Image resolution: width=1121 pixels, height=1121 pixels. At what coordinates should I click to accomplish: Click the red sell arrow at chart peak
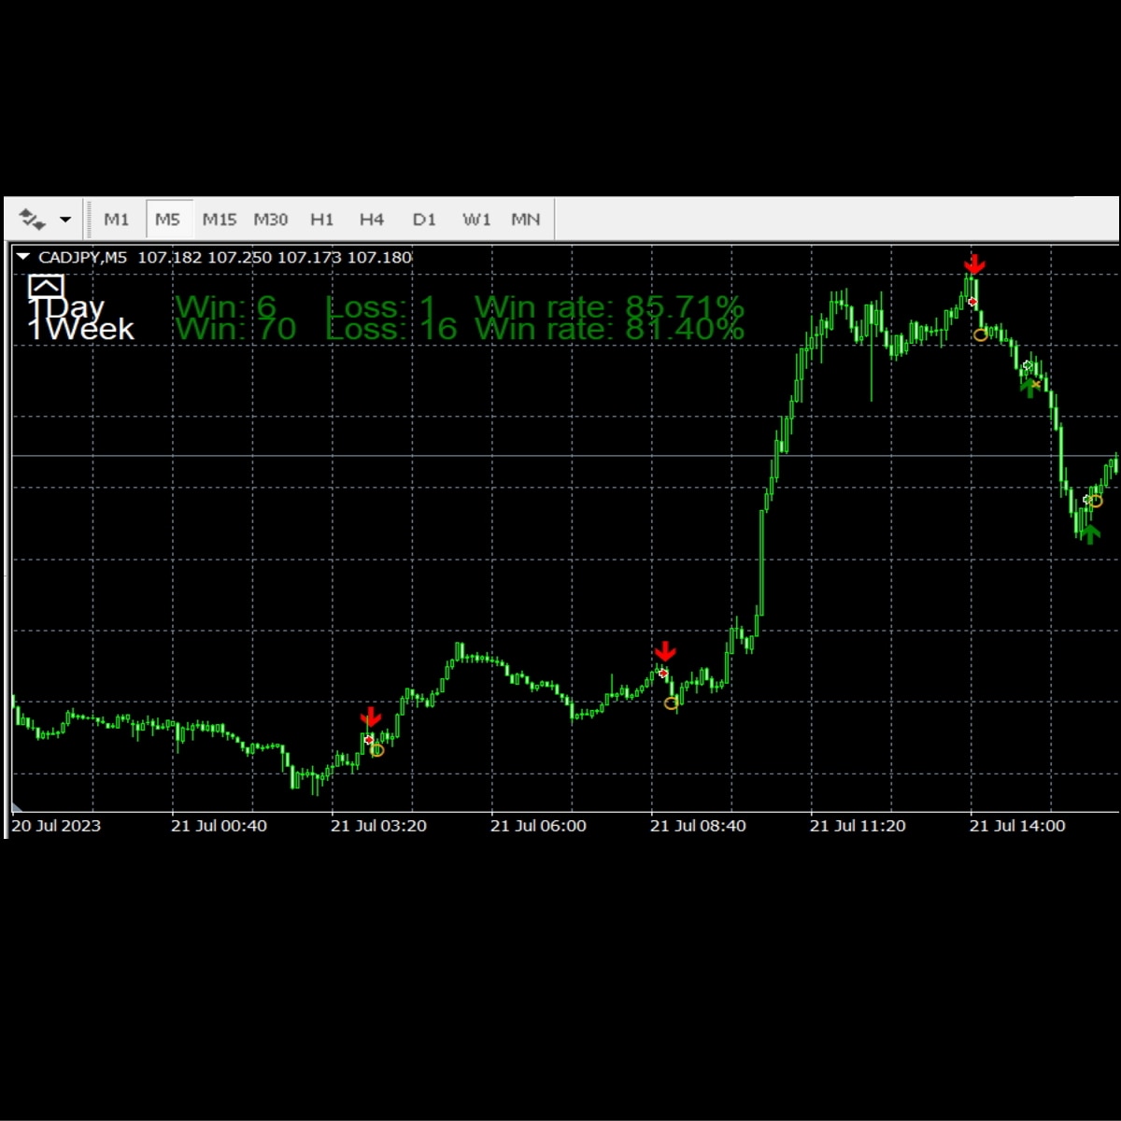pyautogui.click(x=975, y=264)
